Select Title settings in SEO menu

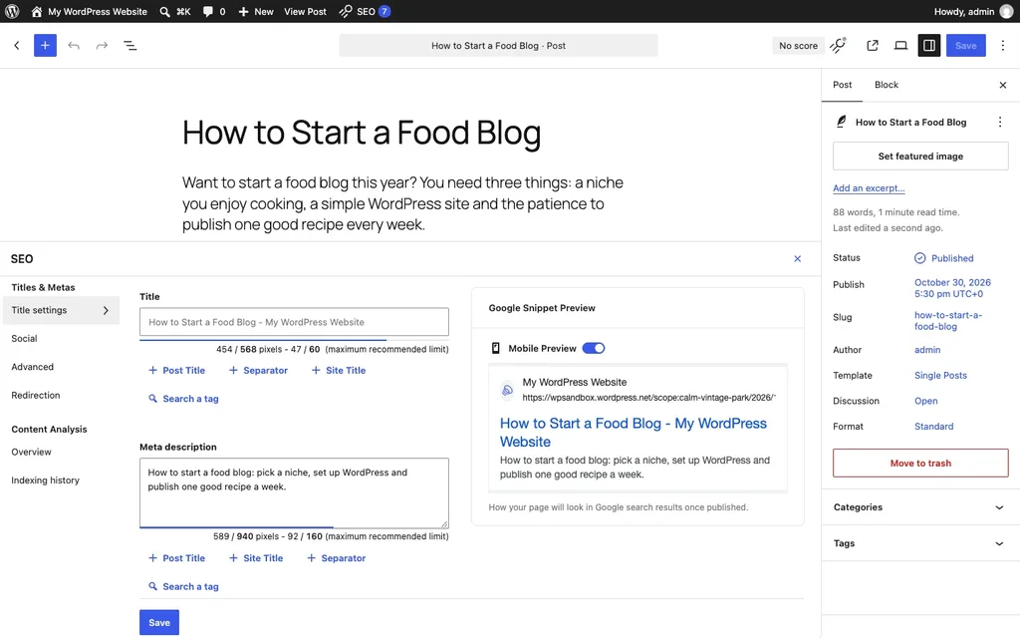[61, 310]
